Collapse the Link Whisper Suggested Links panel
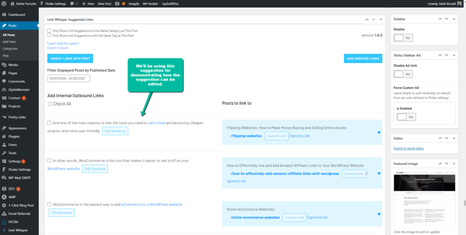Image resolution: width=466 pixels, height=235 pixels. click(381, 19)
